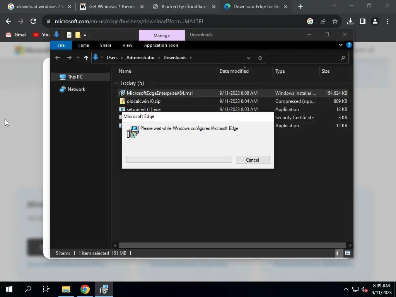Sort by Size column header
This screenshot has height=297, width=396.
(x=335, y=71)
